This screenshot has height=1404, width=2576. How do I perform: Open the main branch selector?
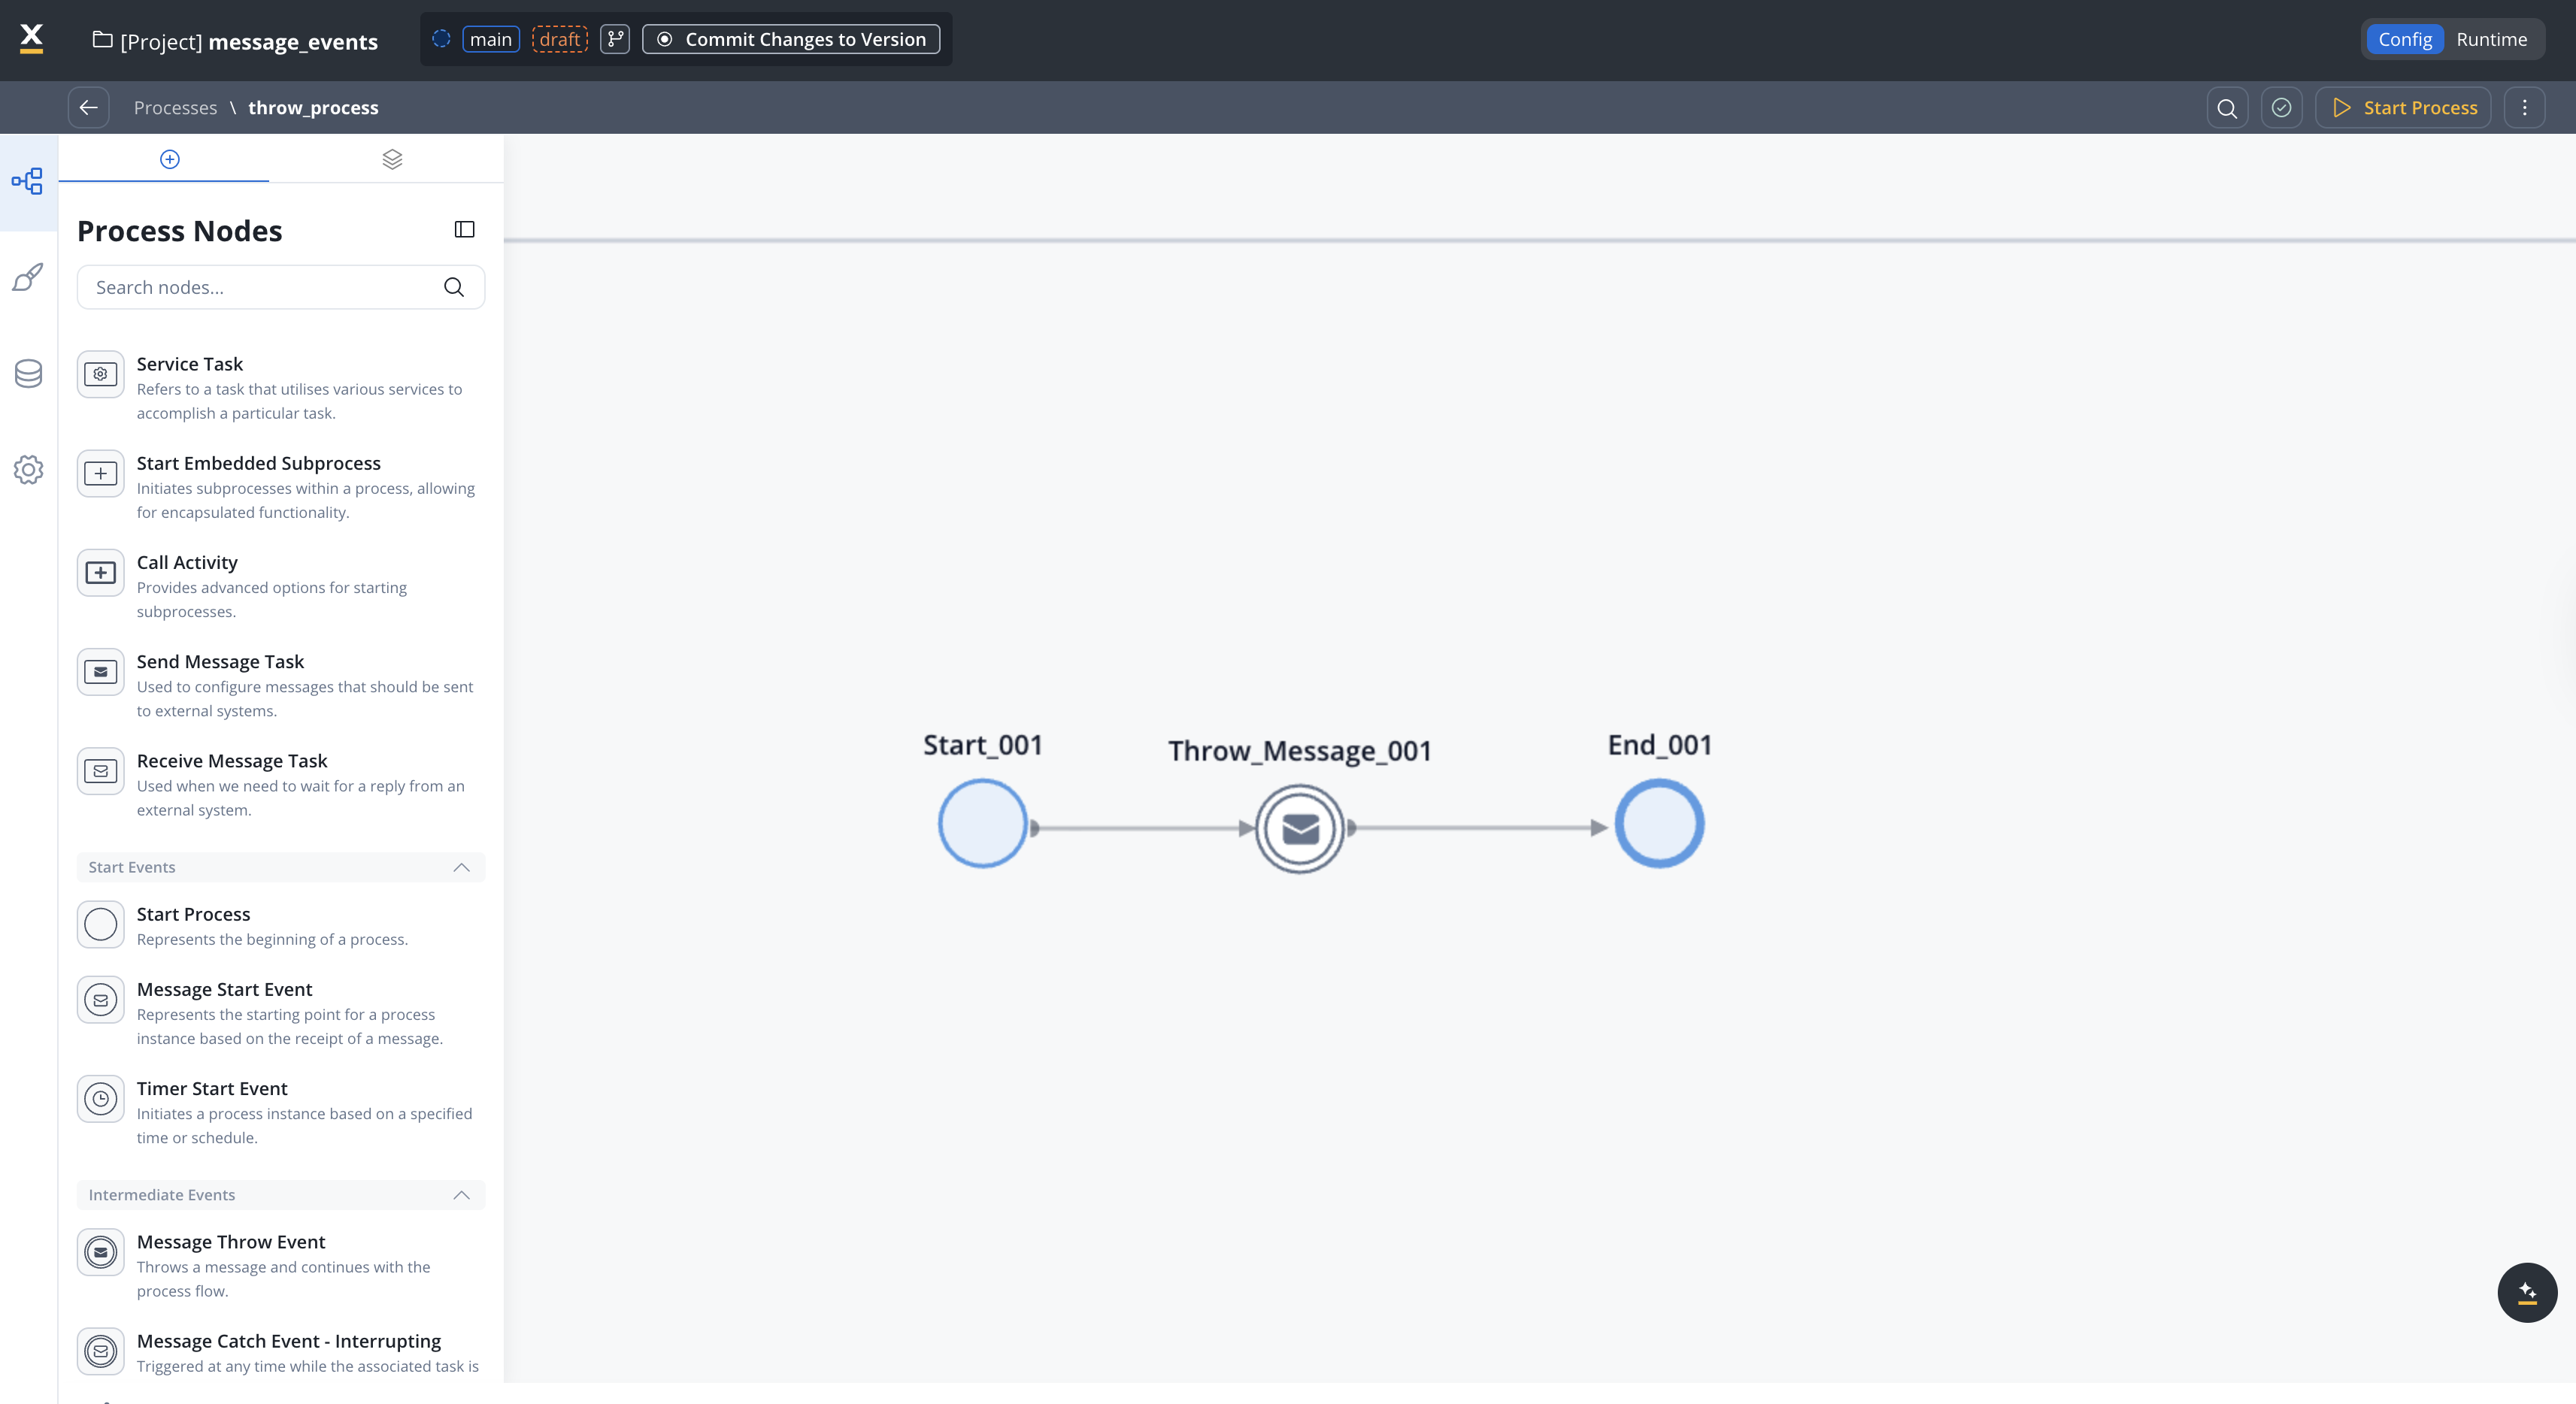(490, 40)
